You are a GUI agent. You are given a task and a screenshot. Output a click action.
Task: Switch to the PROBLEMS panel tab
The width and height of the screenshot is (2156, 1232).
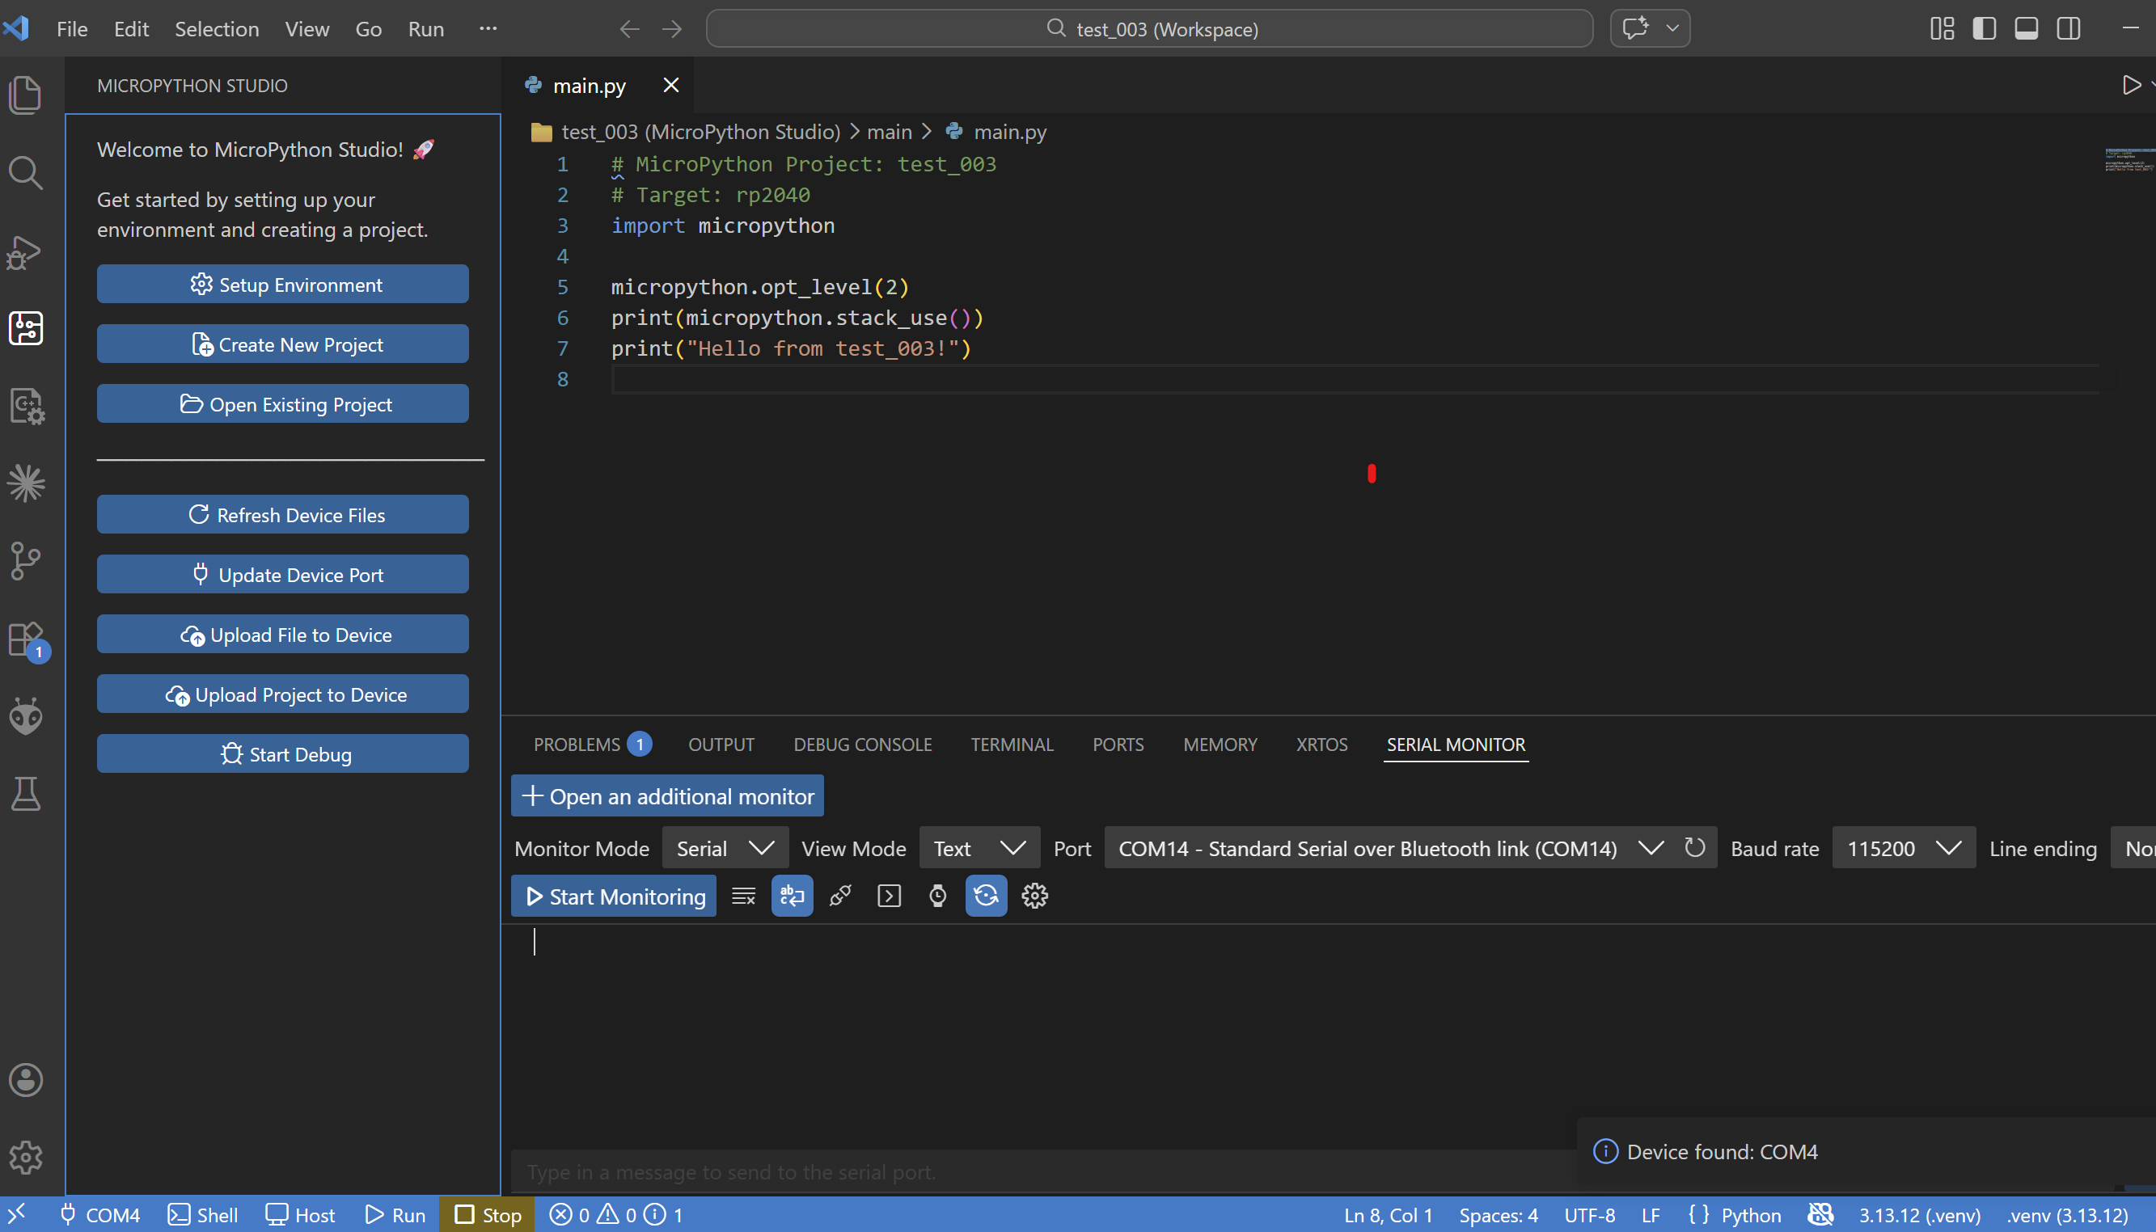(592, 744)
